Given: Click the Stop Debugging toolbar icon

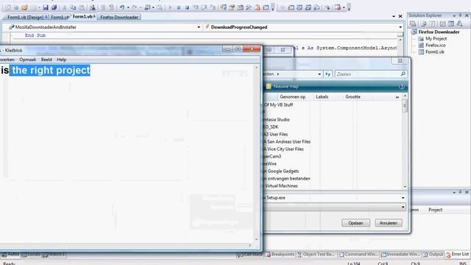Looking at the screenshot, I should (187, 7).
